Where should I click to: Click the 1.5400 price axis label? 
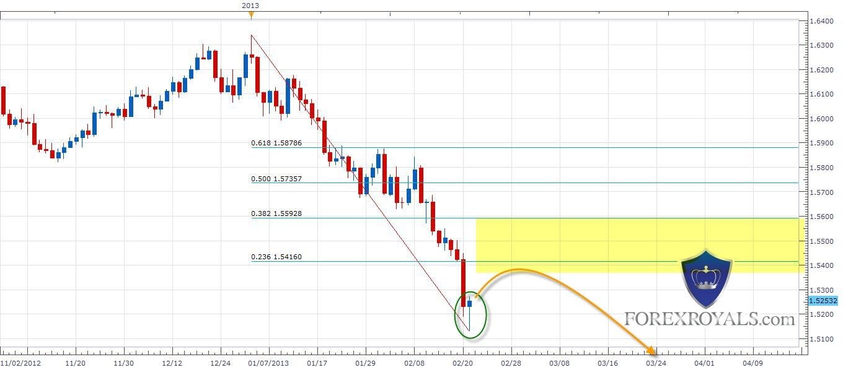(x=822, y=265)
